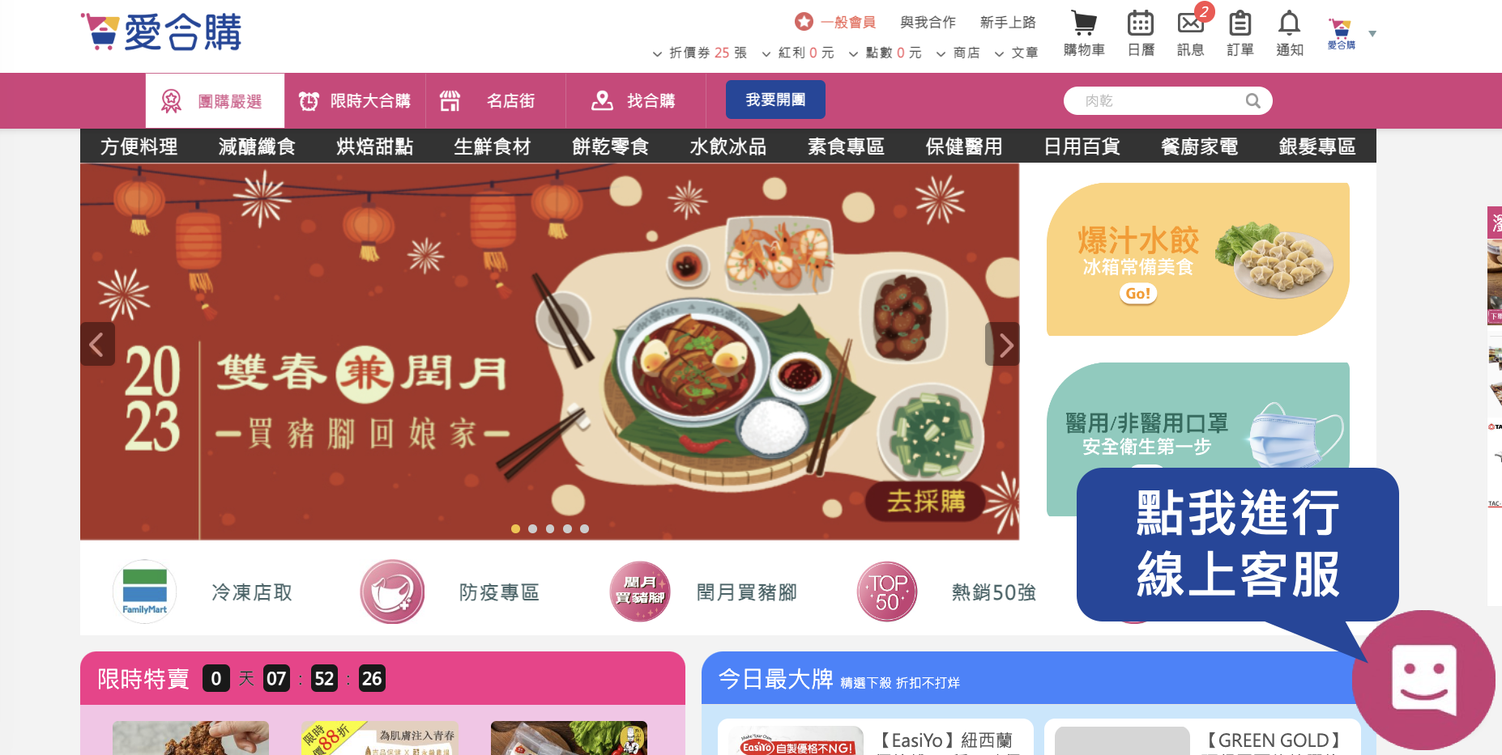Advance the banner with the next arrow
The height and width of the screenshot is (755, 1502).
[x=1003, y=344]
